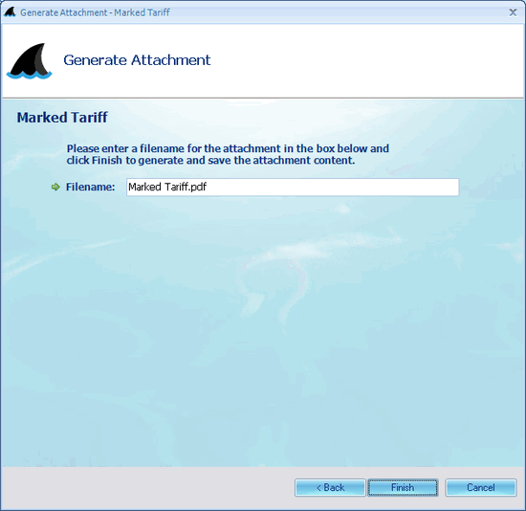Click the Generate Attachment header title
Screen dimensions: 526x511
pos(137,60)
